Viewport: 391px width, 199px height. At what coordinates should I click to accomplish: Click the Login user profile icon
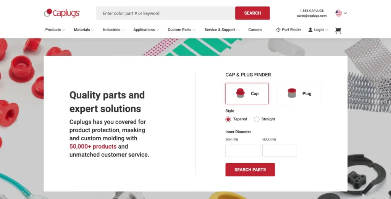click(x=310, y=30)
